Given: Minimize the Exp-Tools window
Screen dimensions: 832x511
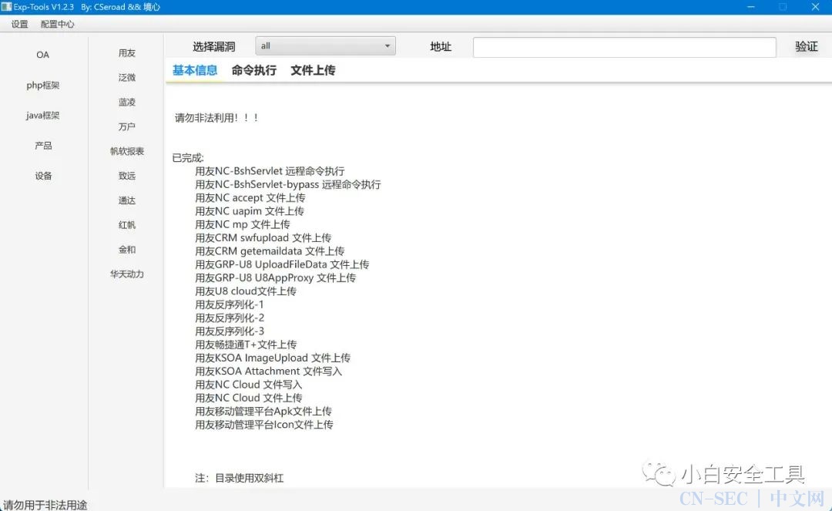Looking at the screenshot, I should (751, 7).
